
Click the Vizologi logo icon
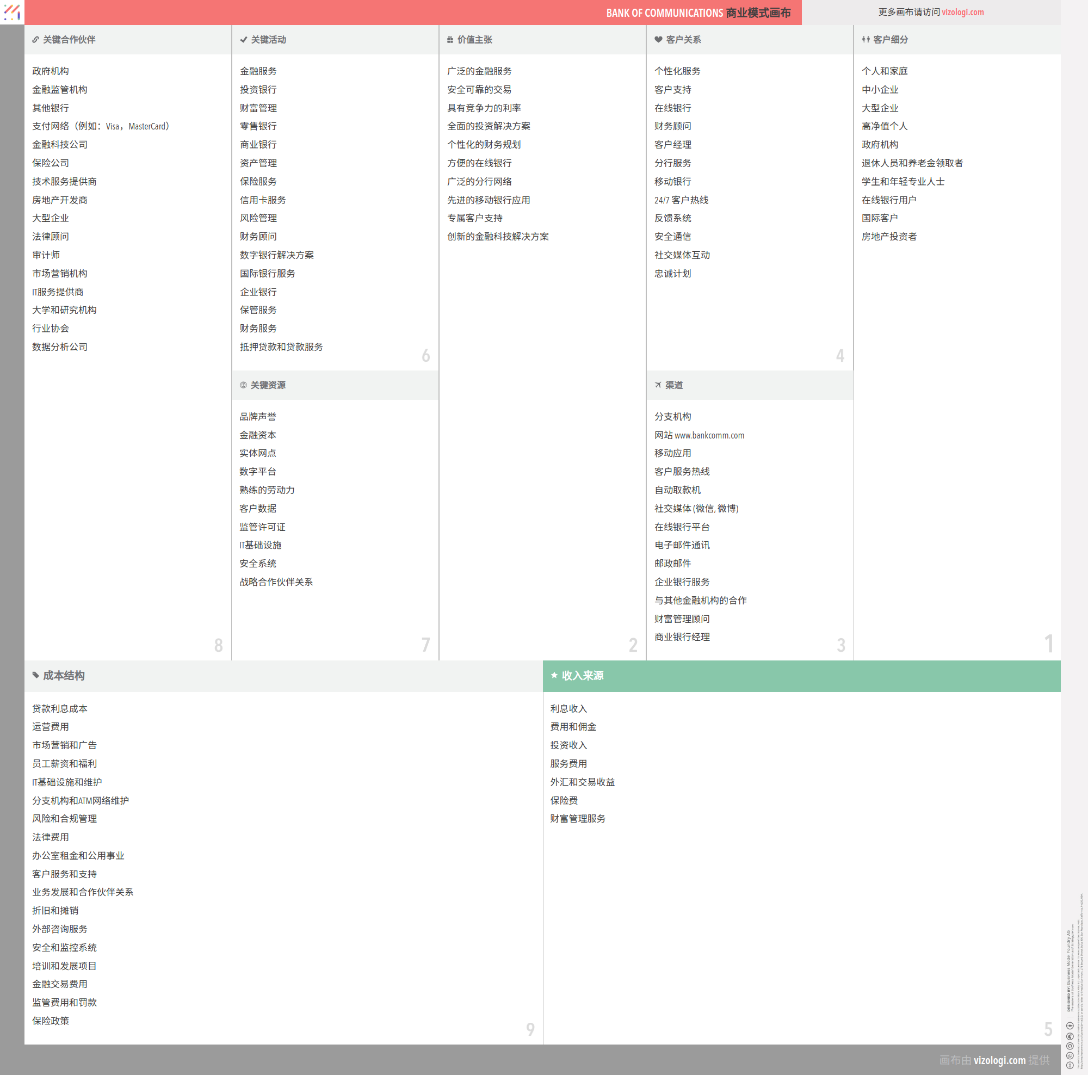(x=12, y=12)
